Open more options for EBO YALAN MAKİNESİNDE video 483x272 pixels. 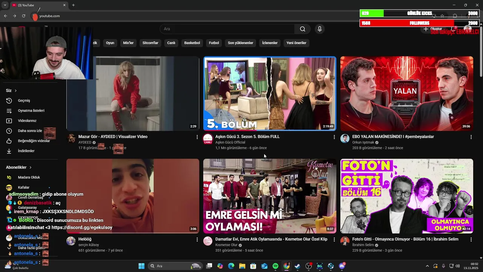[x=471, y=137]
